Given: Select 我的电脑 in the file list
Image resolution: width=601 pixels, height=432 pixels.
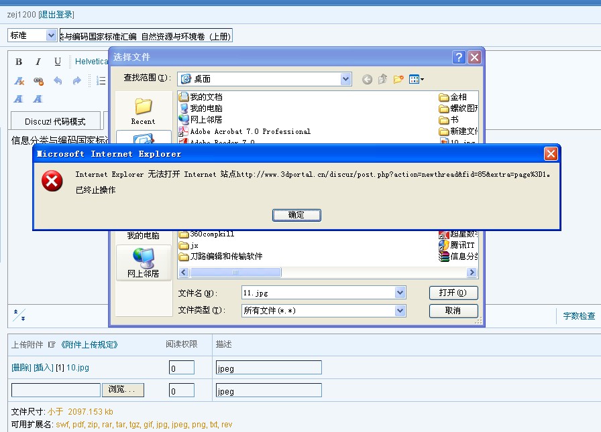Looking at the screenshot, I should tap(201, 109).
